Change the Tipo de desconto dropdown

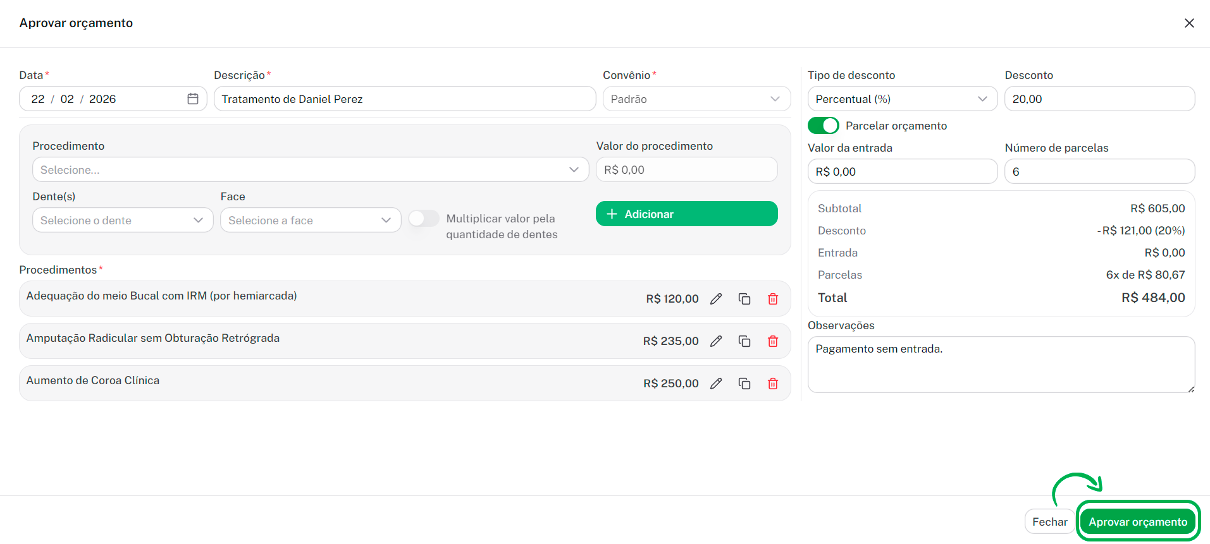[901, 99]
